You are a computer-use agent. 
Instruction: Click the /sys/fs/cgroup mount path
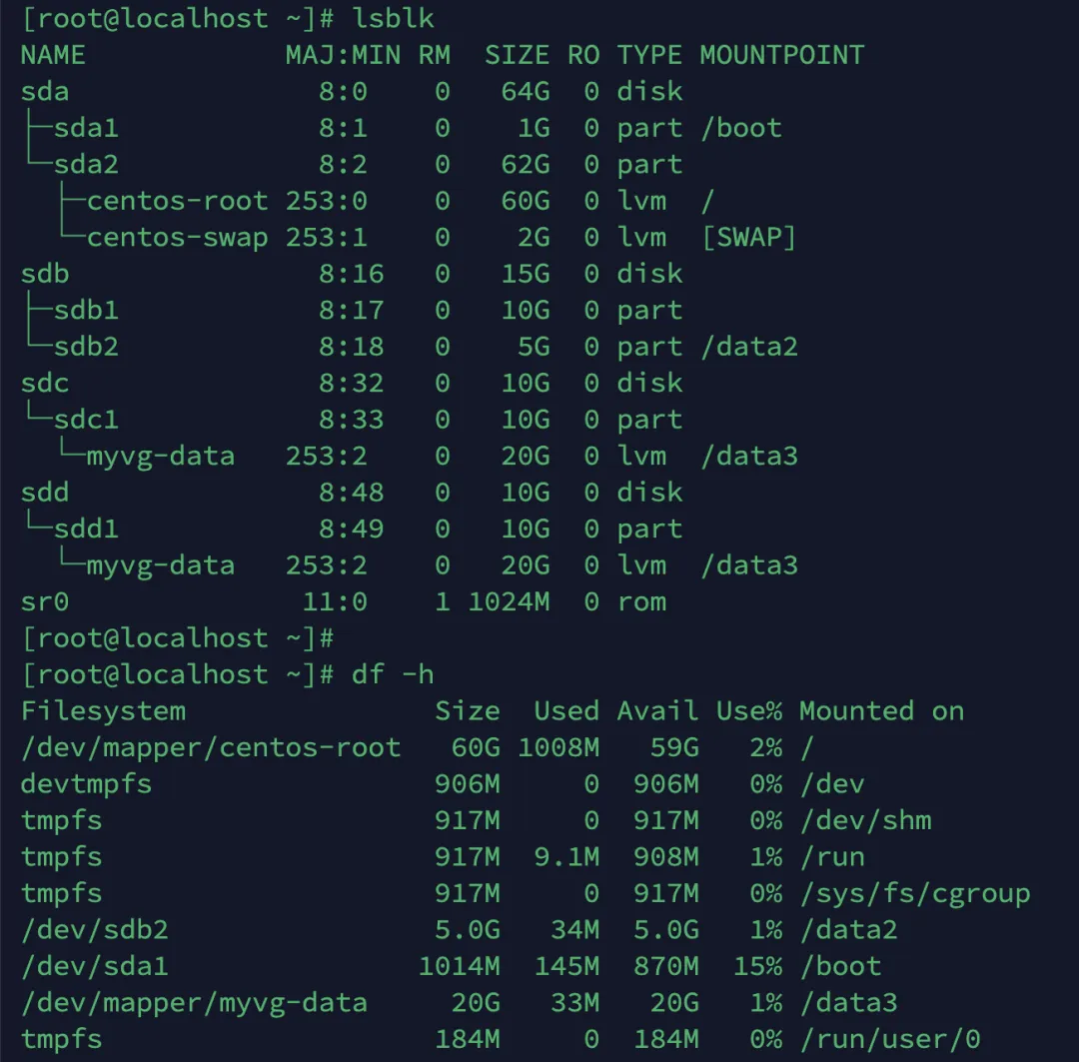click(914, 893)
